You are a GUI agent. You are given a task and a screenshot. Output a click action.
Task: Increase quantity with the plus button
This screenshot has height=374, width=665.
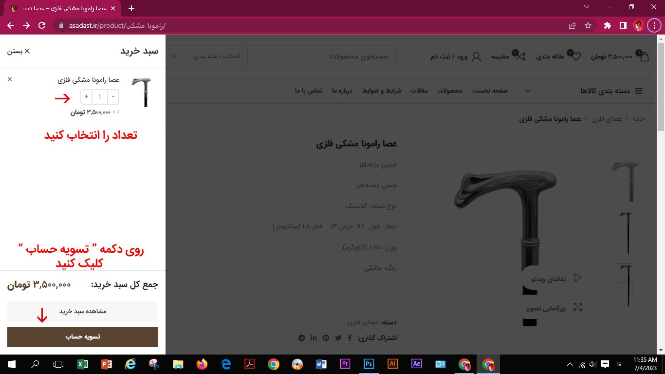tap(87, 97)
